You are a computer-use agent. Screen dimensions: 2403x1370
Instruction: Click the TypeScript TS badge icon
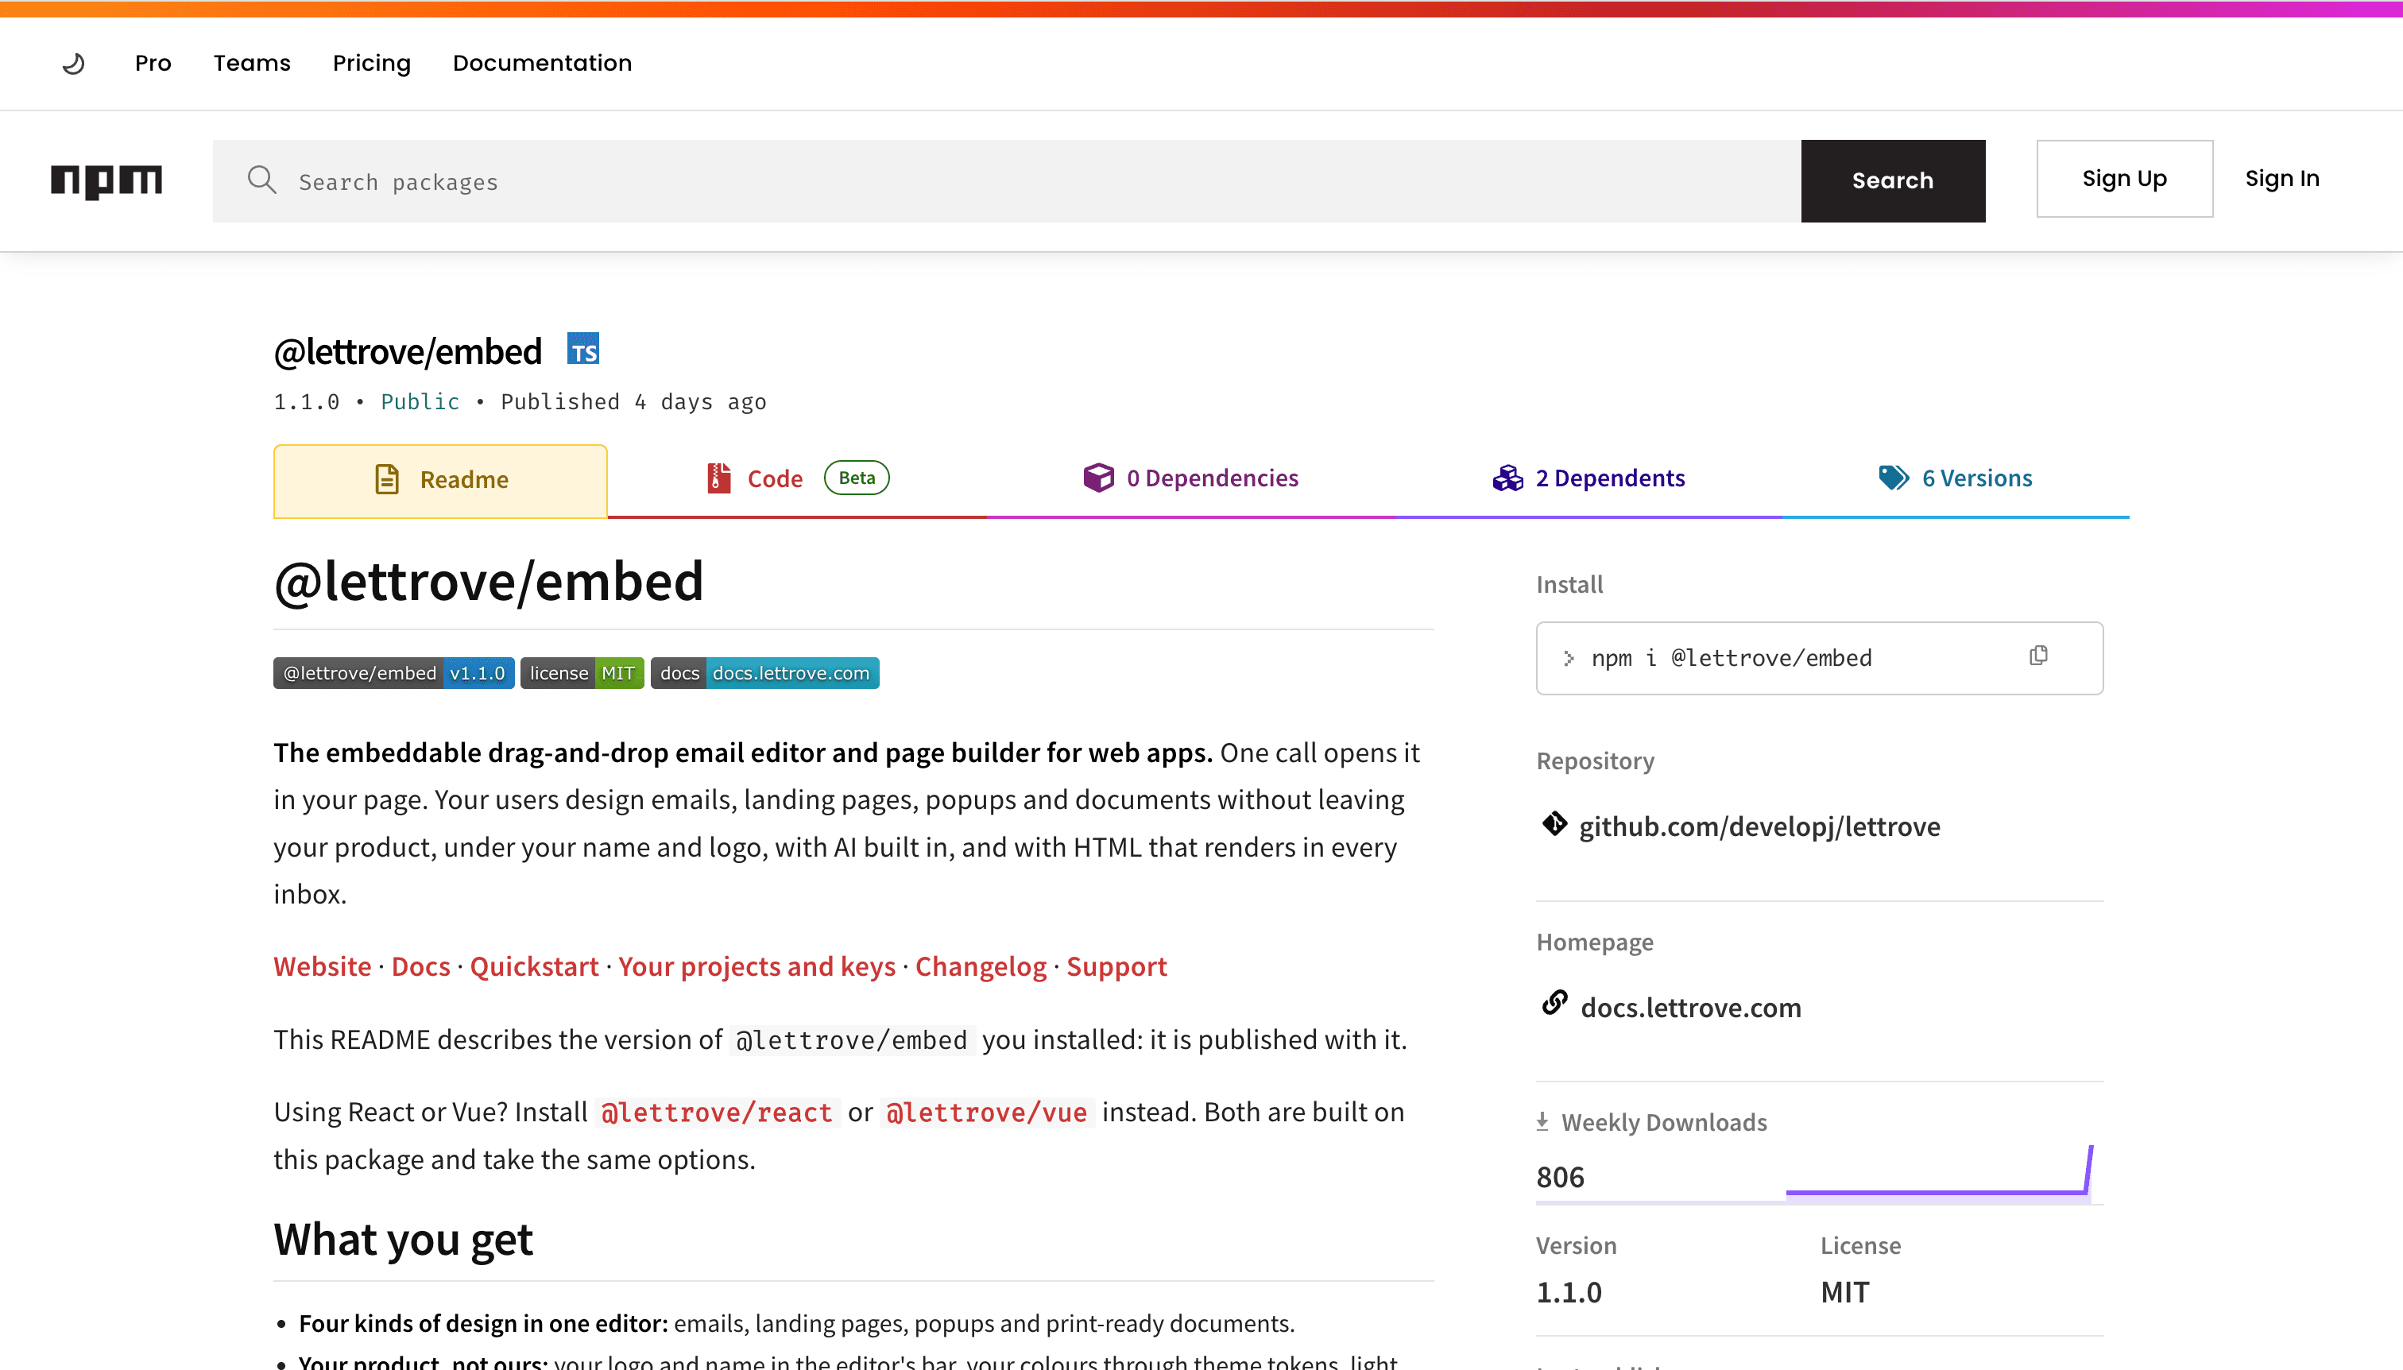click(583, 349)
